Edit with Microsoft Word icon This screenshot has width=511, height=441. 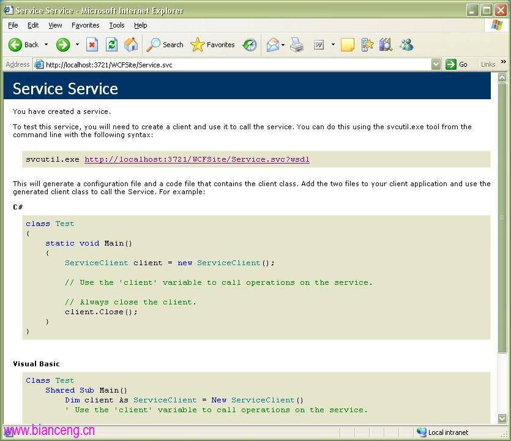(319, 45)
